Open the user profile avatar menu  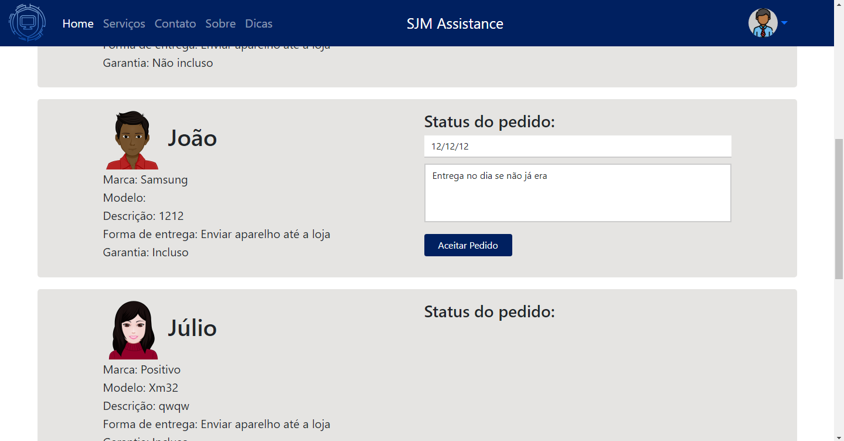click(x=761, y=23)
